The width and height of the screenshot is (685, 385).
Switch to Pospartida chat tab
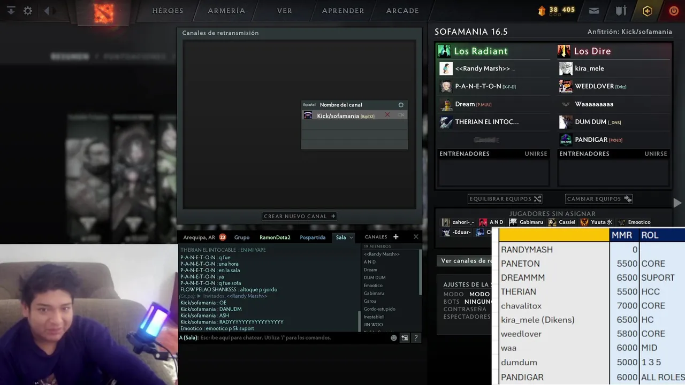click(x=313, y=237)
